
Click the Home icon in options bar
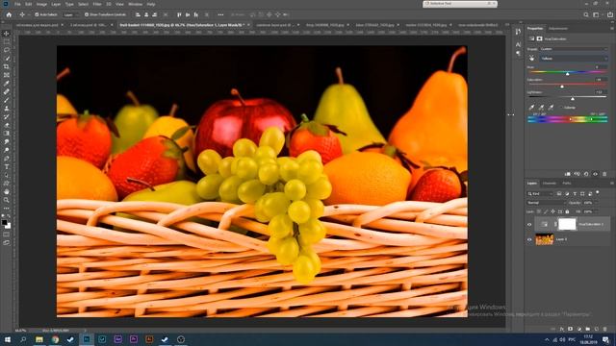9,14
